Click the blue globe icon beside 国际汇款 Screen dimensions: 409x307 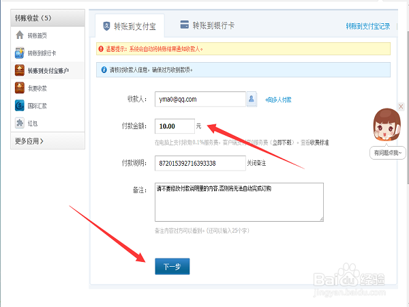click(20, 106)
